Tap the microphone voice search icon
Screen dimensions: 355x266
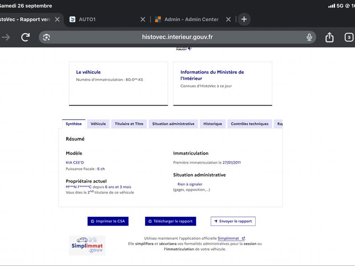pyautogui.click(x=309, y=37)
